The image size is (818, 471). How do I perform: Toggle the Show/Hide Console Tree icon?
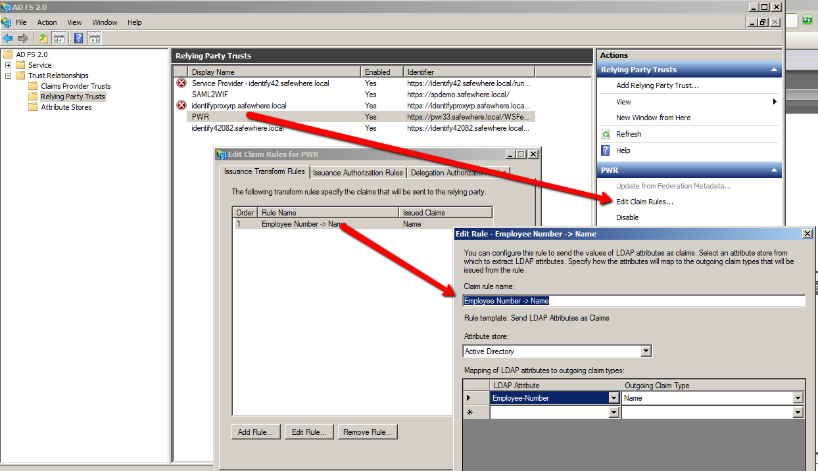click(x=59, y=38)
